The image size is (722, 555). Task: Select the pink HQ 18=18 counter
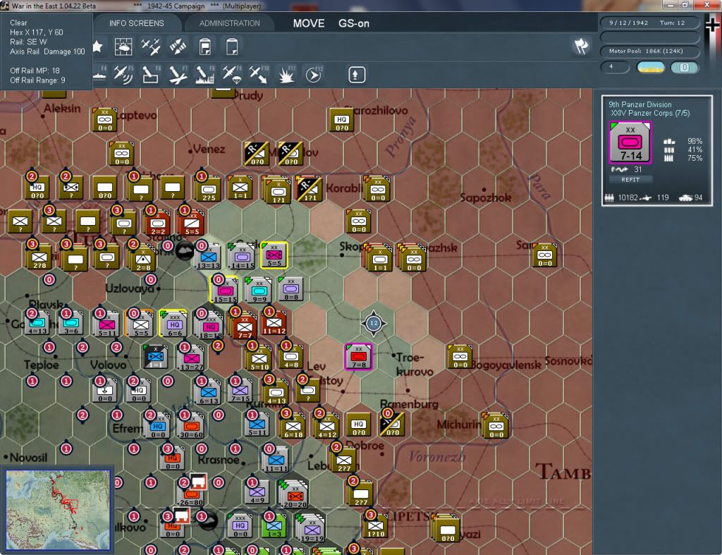(x=209, y=326)
